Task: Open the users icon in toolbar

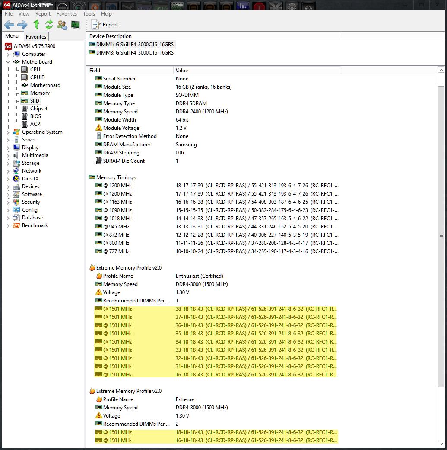Action: pyautogui.click(x=62, y=25)
